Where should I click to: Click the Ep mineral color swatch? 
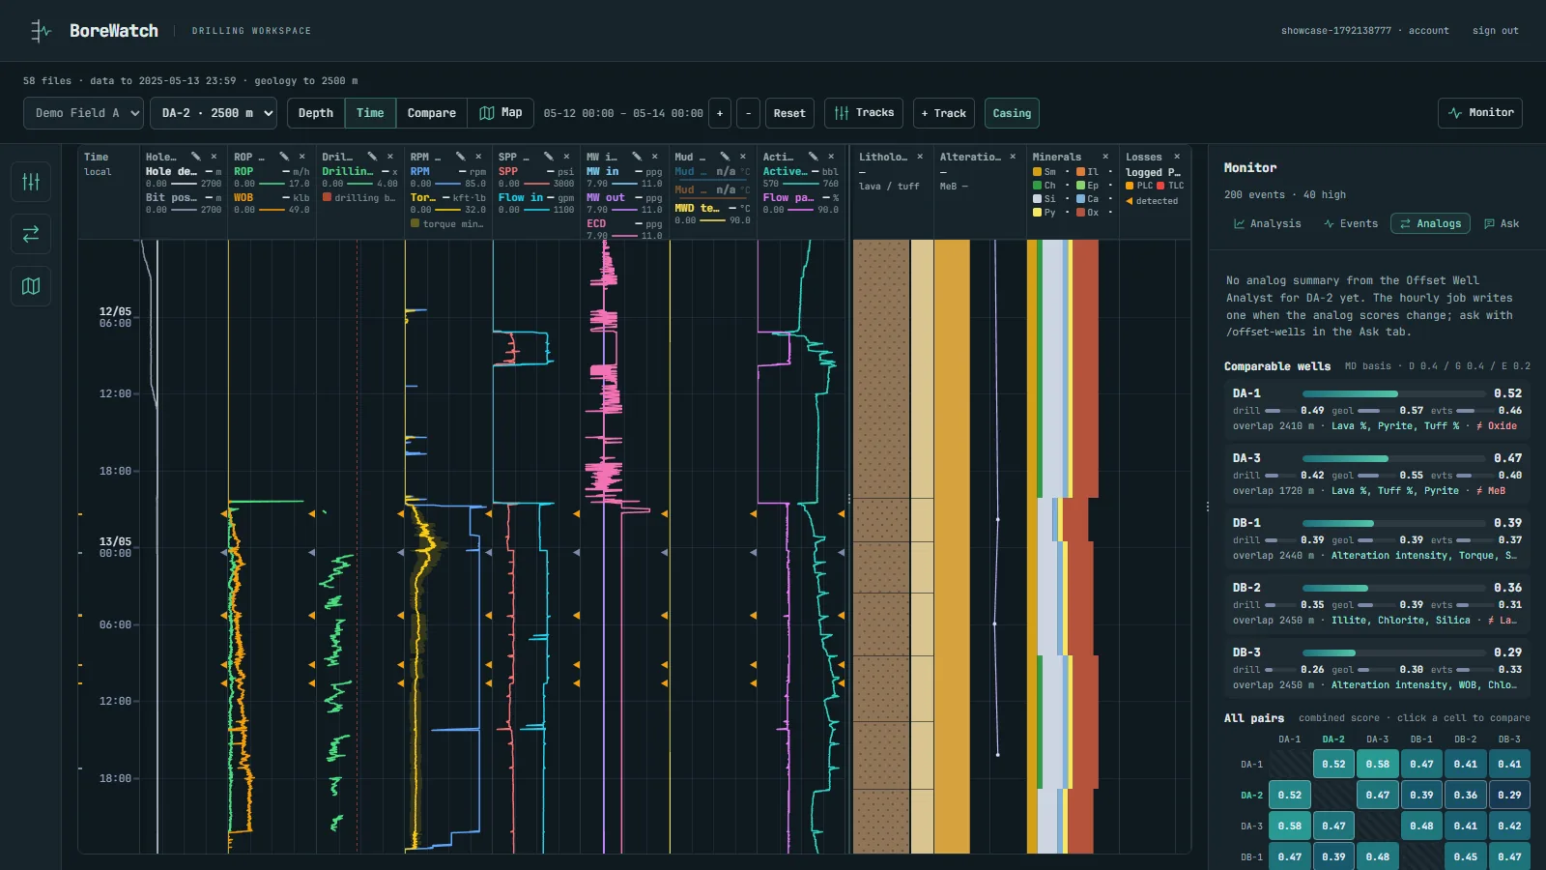1080,186
